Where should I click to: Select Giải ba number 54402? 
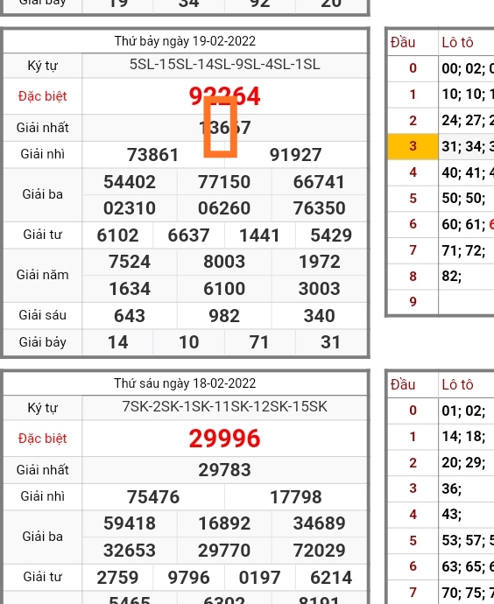coord(130,182)
